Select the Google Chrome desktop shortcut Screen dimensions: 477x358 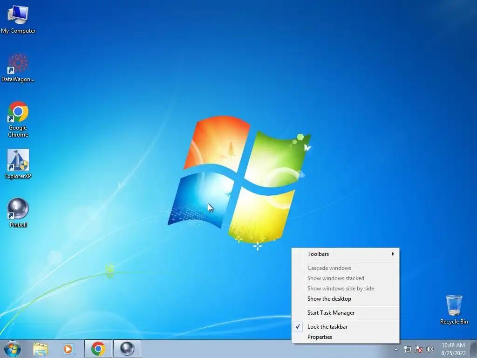point(18,119)
